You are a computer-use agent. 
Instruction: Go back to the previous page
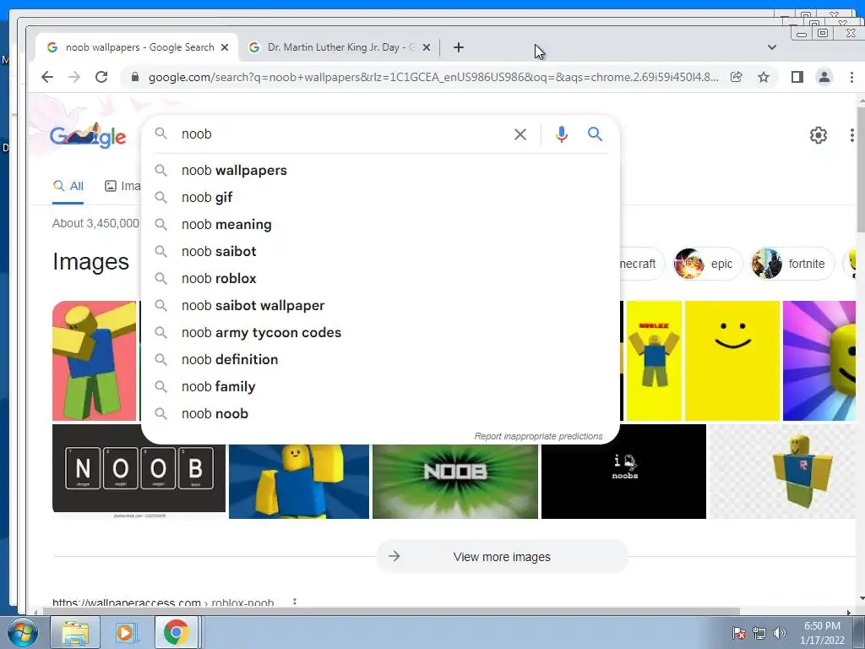47,77
